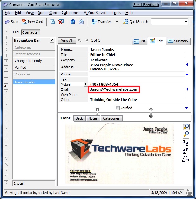Click the previous card arrow icon
Screen dimensions: 196x199
point(80,40)
